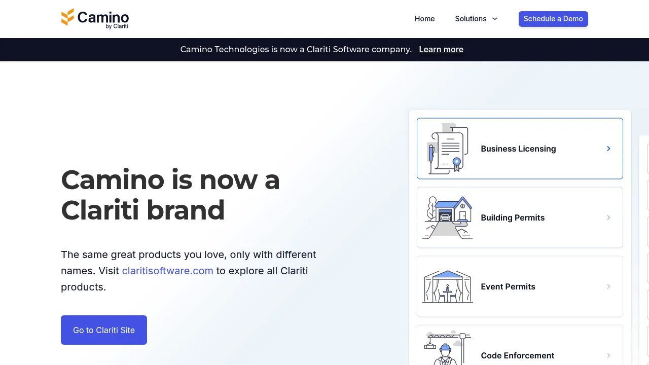Select the Building Permits card label

tap(513, 217)
